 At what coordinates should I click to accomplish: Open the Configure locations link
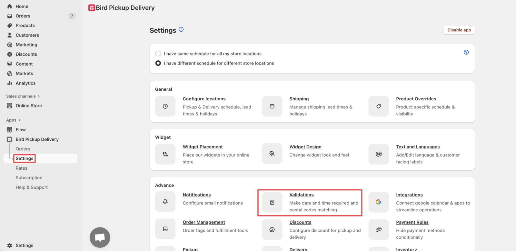click(204, 99)
